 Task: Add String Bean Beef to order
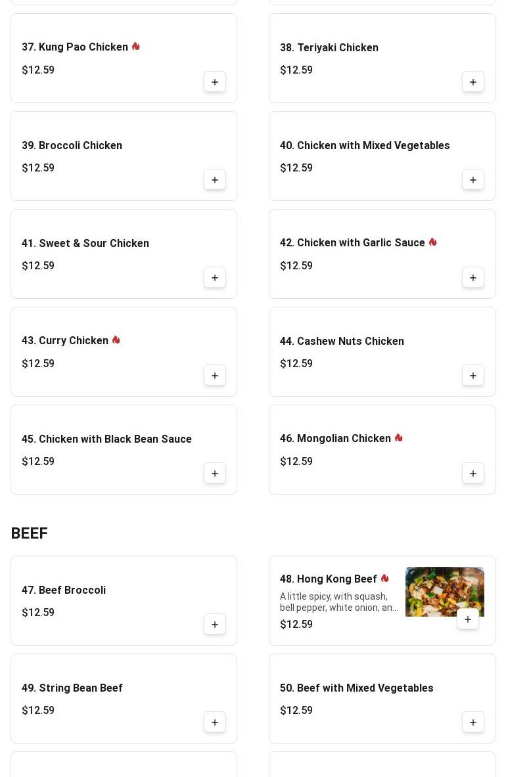click(215, 722)
